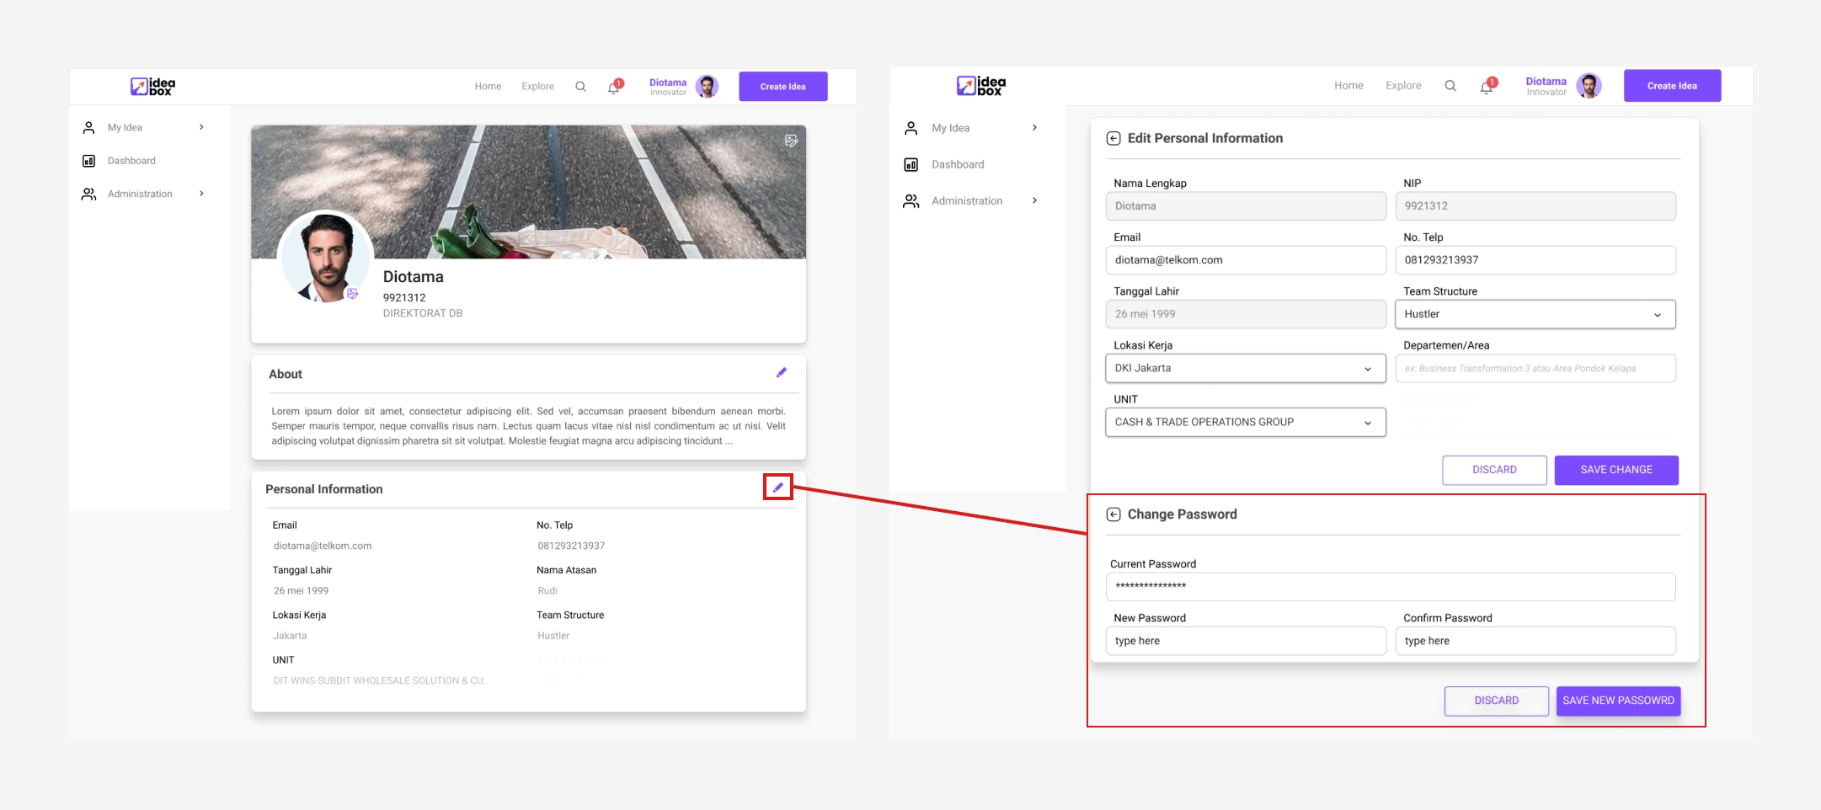The width and height of the screenshot is (1821, 810).
Task: Open the Dashboard icon in profile page sidebar
Action: [89, 161]
